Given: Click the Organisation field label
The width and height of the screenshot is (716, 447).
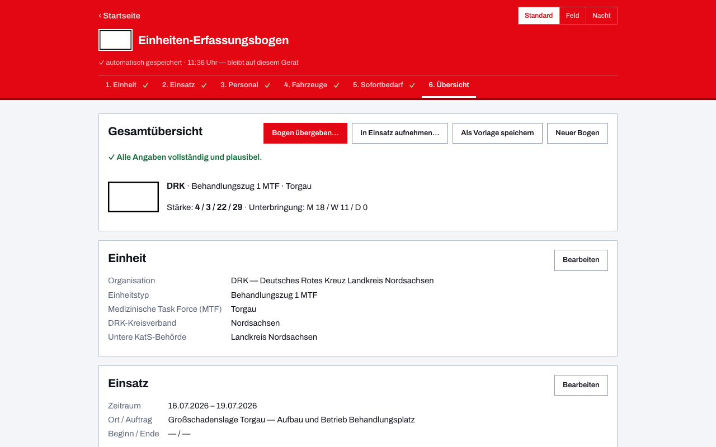Looking at the screenshot, I should pyautogui.click(x=131, y=280).
